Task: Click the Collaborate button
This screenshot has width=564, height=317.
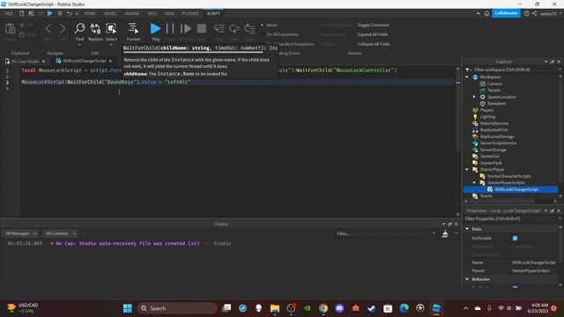Action: (506, 13)
